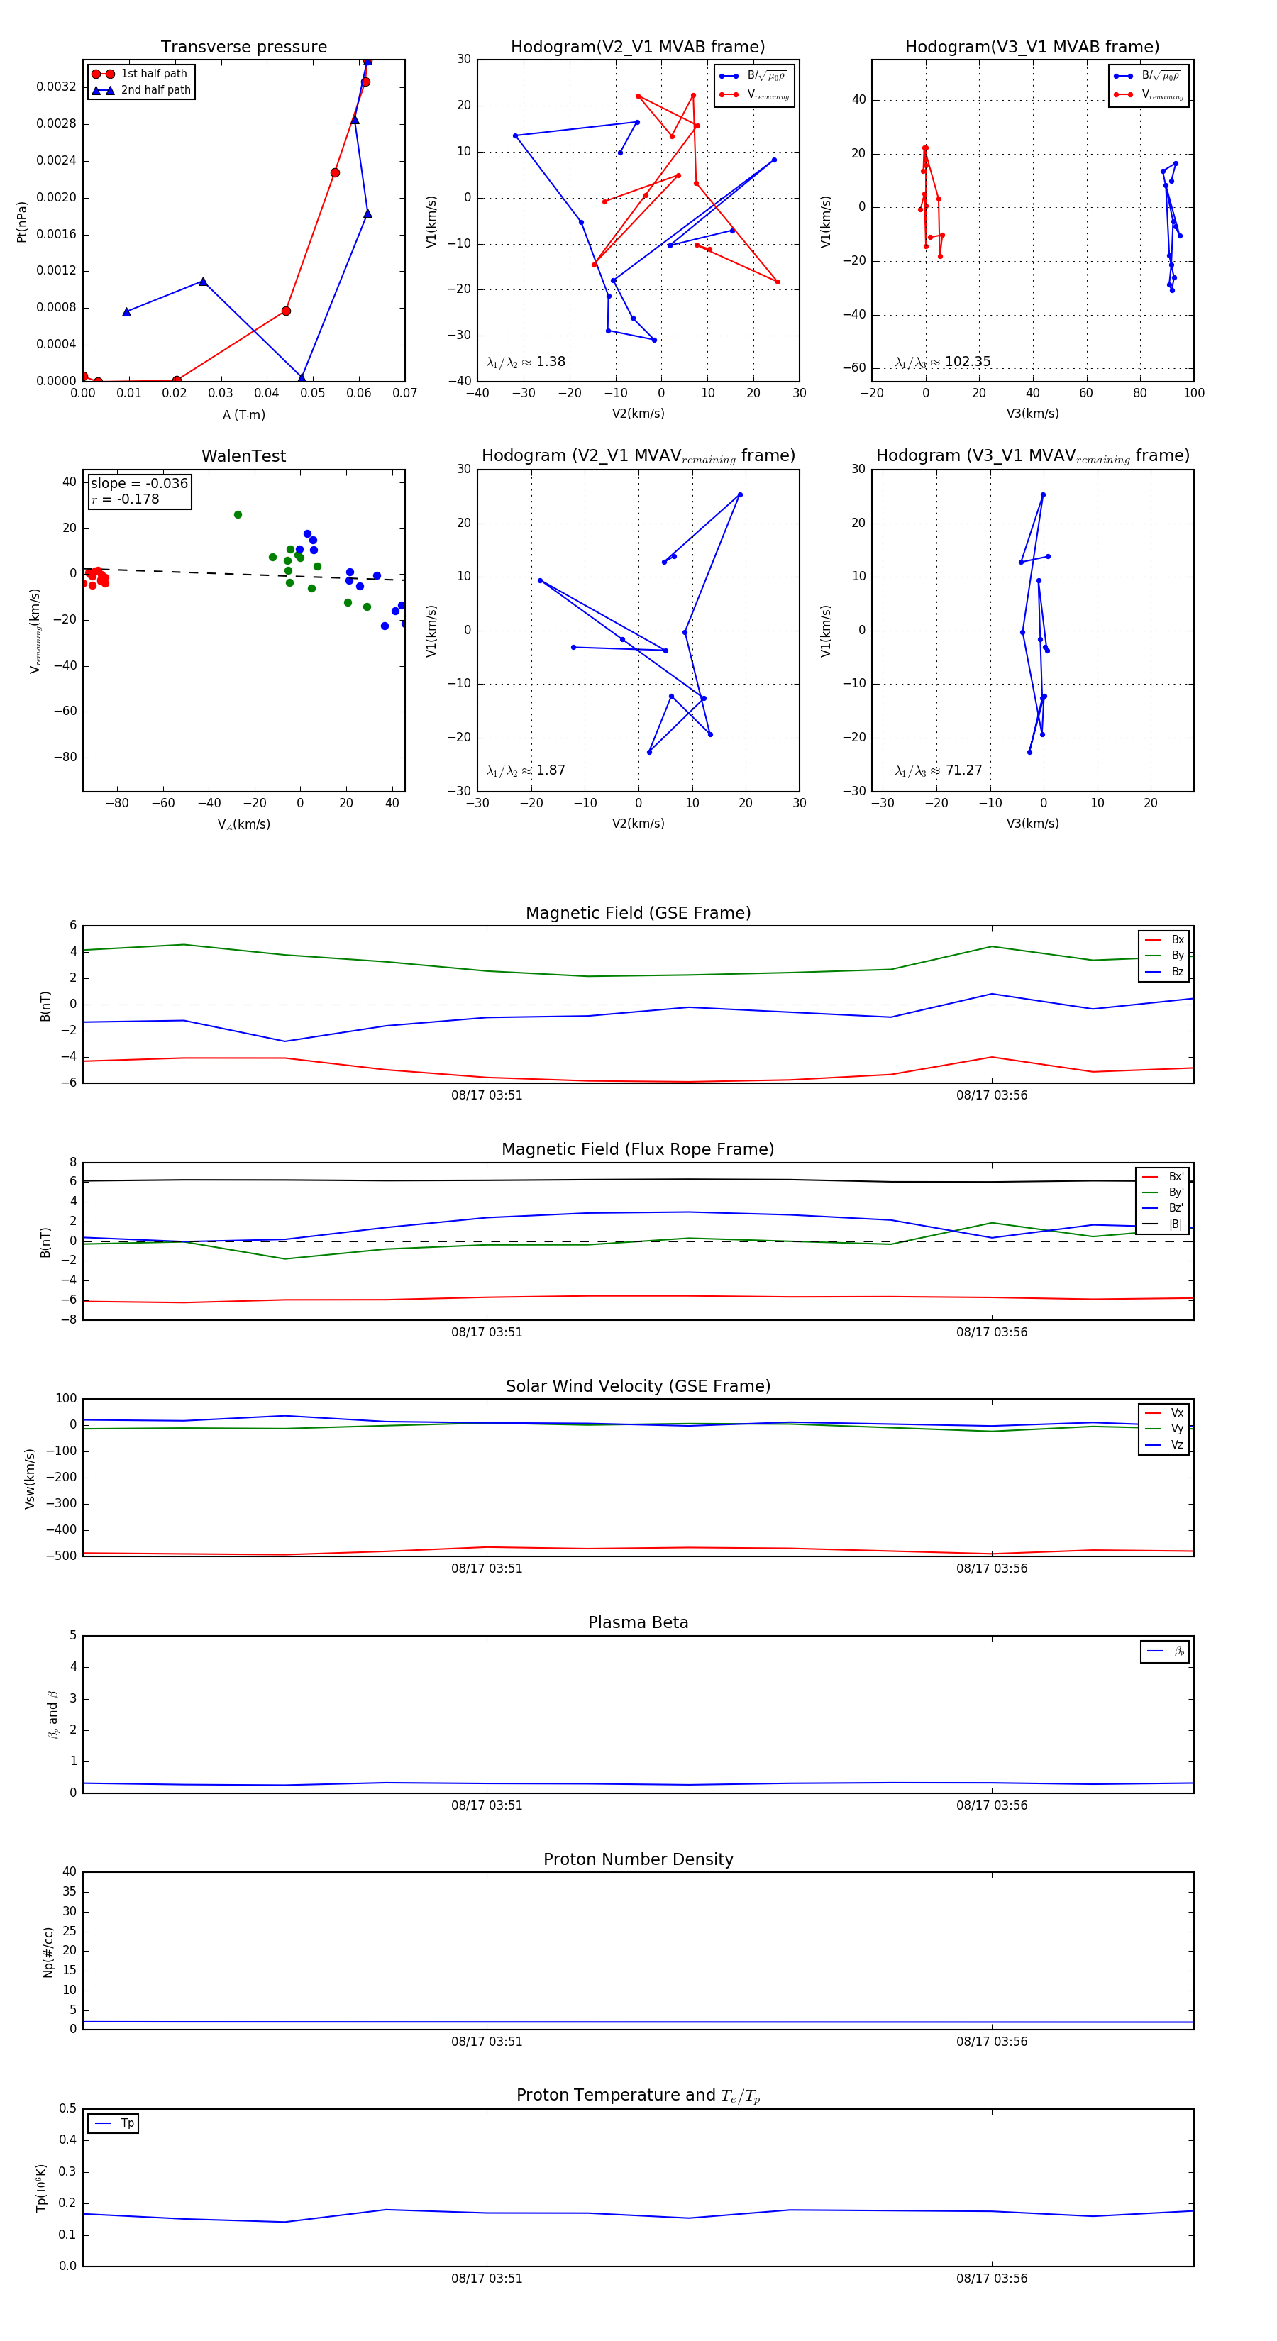Click the Bx' legend entry in Flux Rope panel
Screen dimensions: 1277x2341
(1163, 1176)
